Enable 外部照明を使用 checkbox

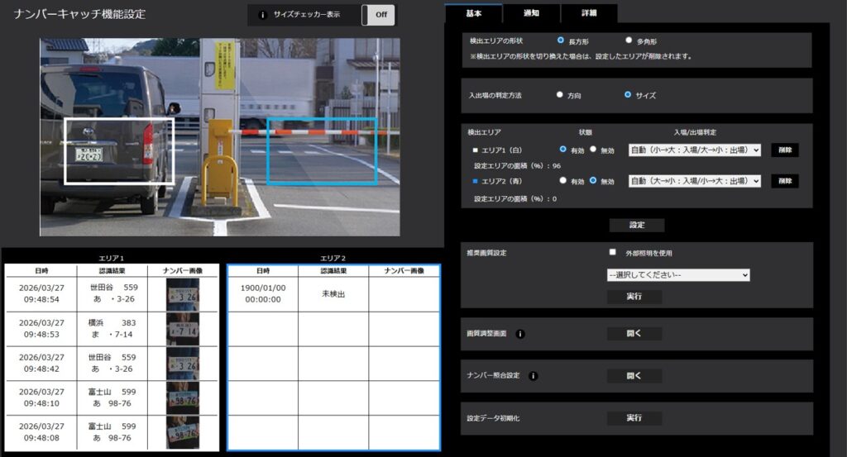(x=612, y=253)
